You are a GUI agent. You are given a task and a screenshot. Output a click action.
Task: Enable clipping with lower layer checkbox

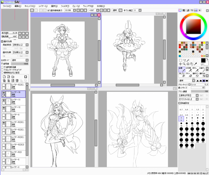[x=2, y=70]
